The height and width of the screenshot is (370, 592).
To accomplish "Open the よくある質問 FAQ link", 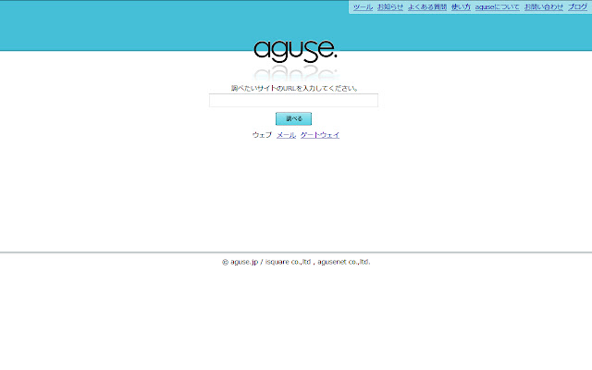I will (x=427, y=7).
